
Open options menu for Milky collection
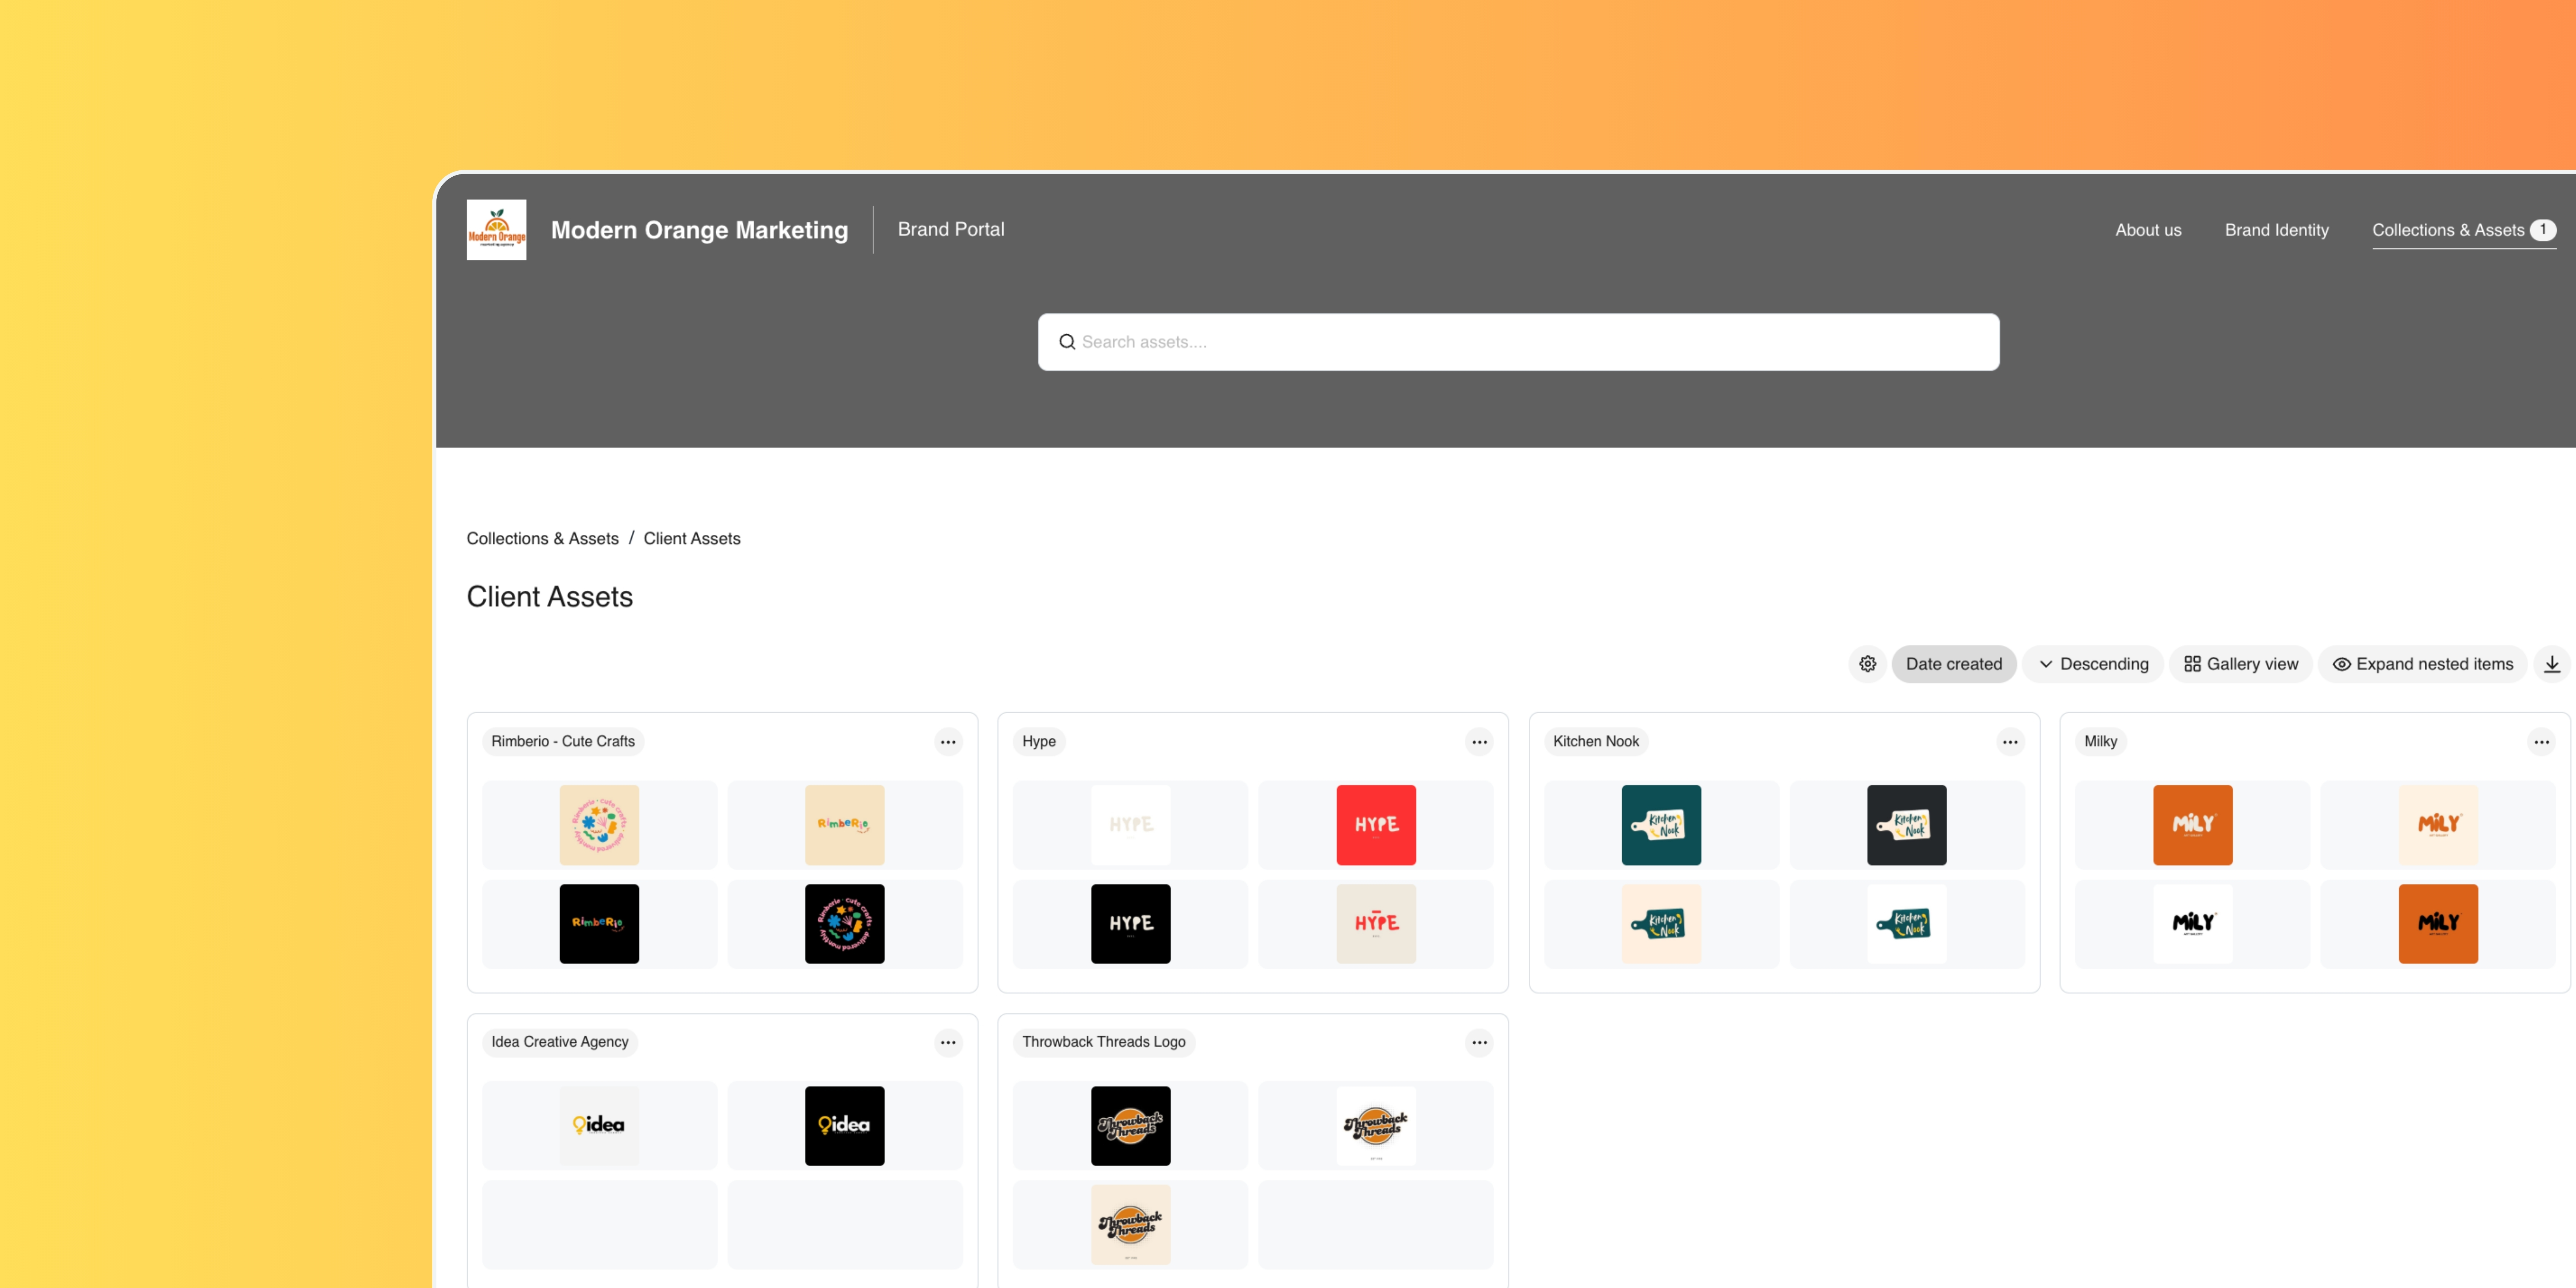[x=2541, y=742]
